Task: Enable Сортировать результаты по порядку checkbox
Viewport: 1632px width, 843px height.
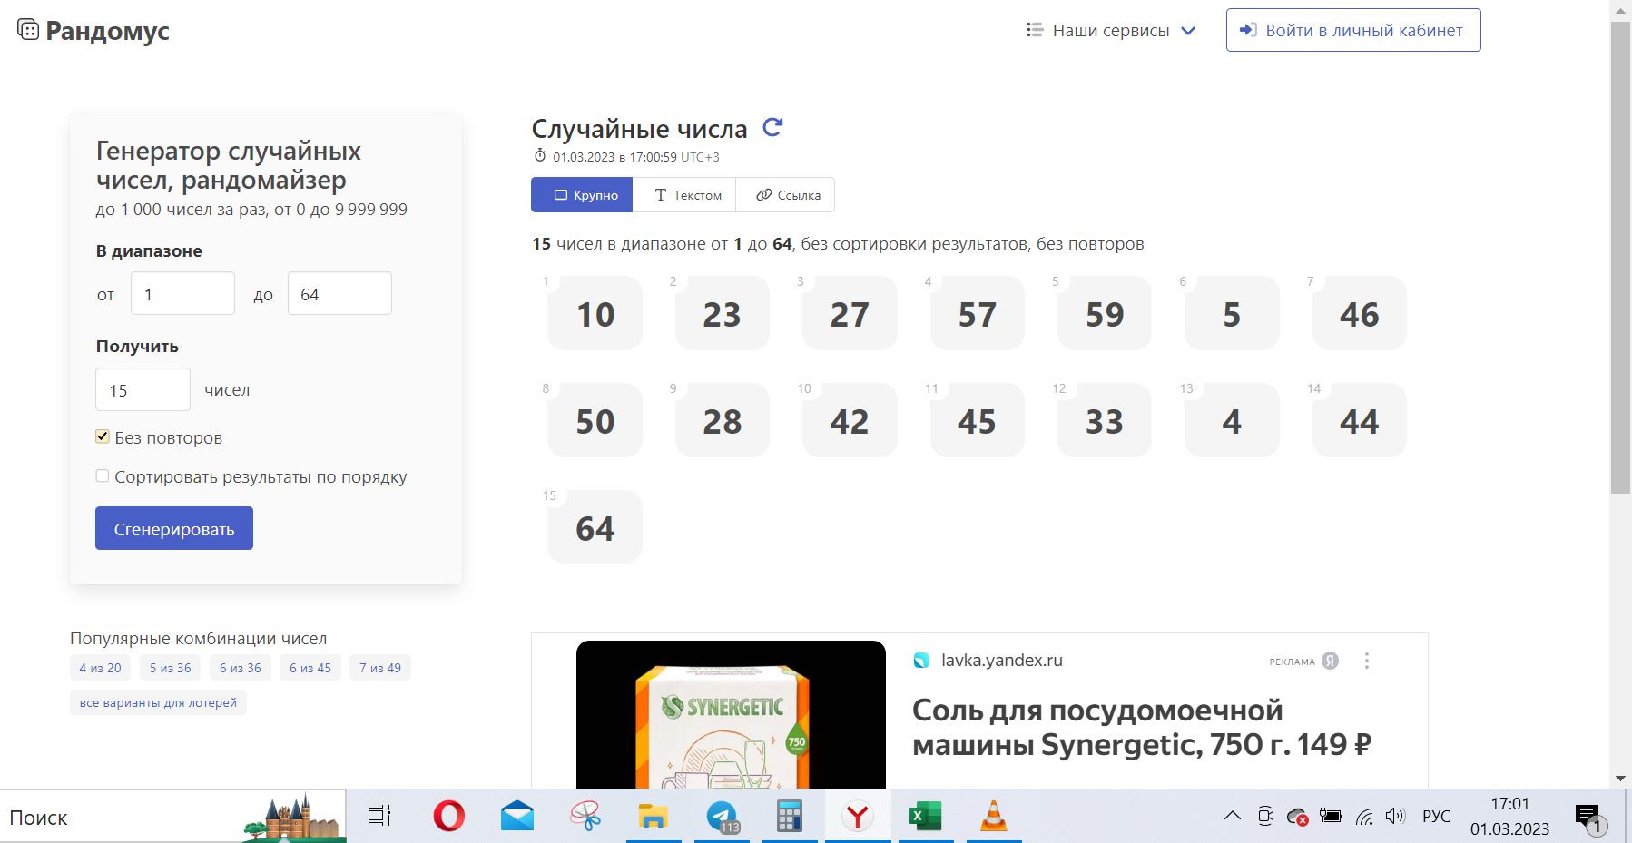Action: click(x=103, y=476)
